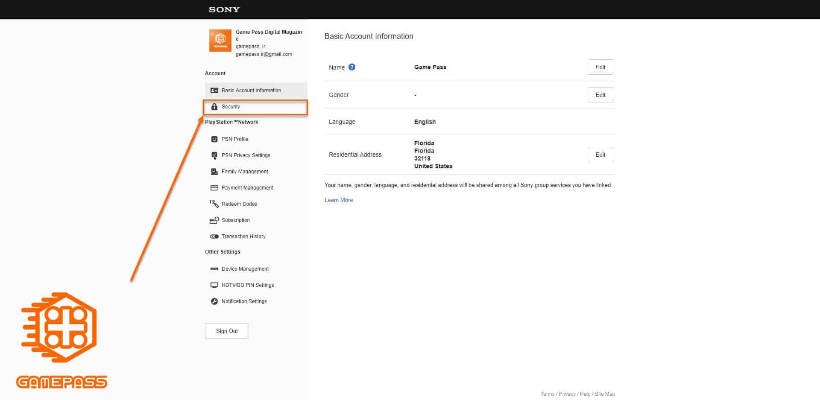This screenshot has width=820, height=400.
Task: View Transaction History
Action: click(256, 236)
